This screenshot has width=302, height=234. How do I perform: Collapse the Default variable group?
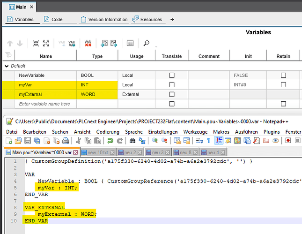click(x=7, y=66)
